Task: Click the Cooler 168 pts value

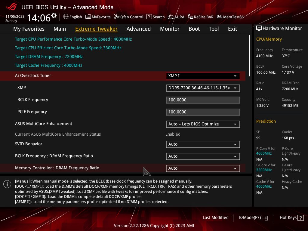Action: click(x=288, y=138)
